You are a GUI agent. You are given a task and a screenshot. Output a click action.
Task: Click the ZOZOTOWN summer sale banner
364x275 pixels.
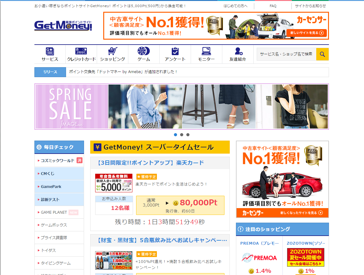[305, 257]
